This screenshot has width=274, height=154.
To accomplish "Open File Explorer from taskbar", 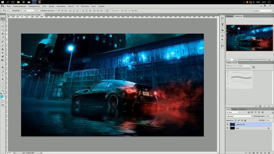I will tap(18, 2).
